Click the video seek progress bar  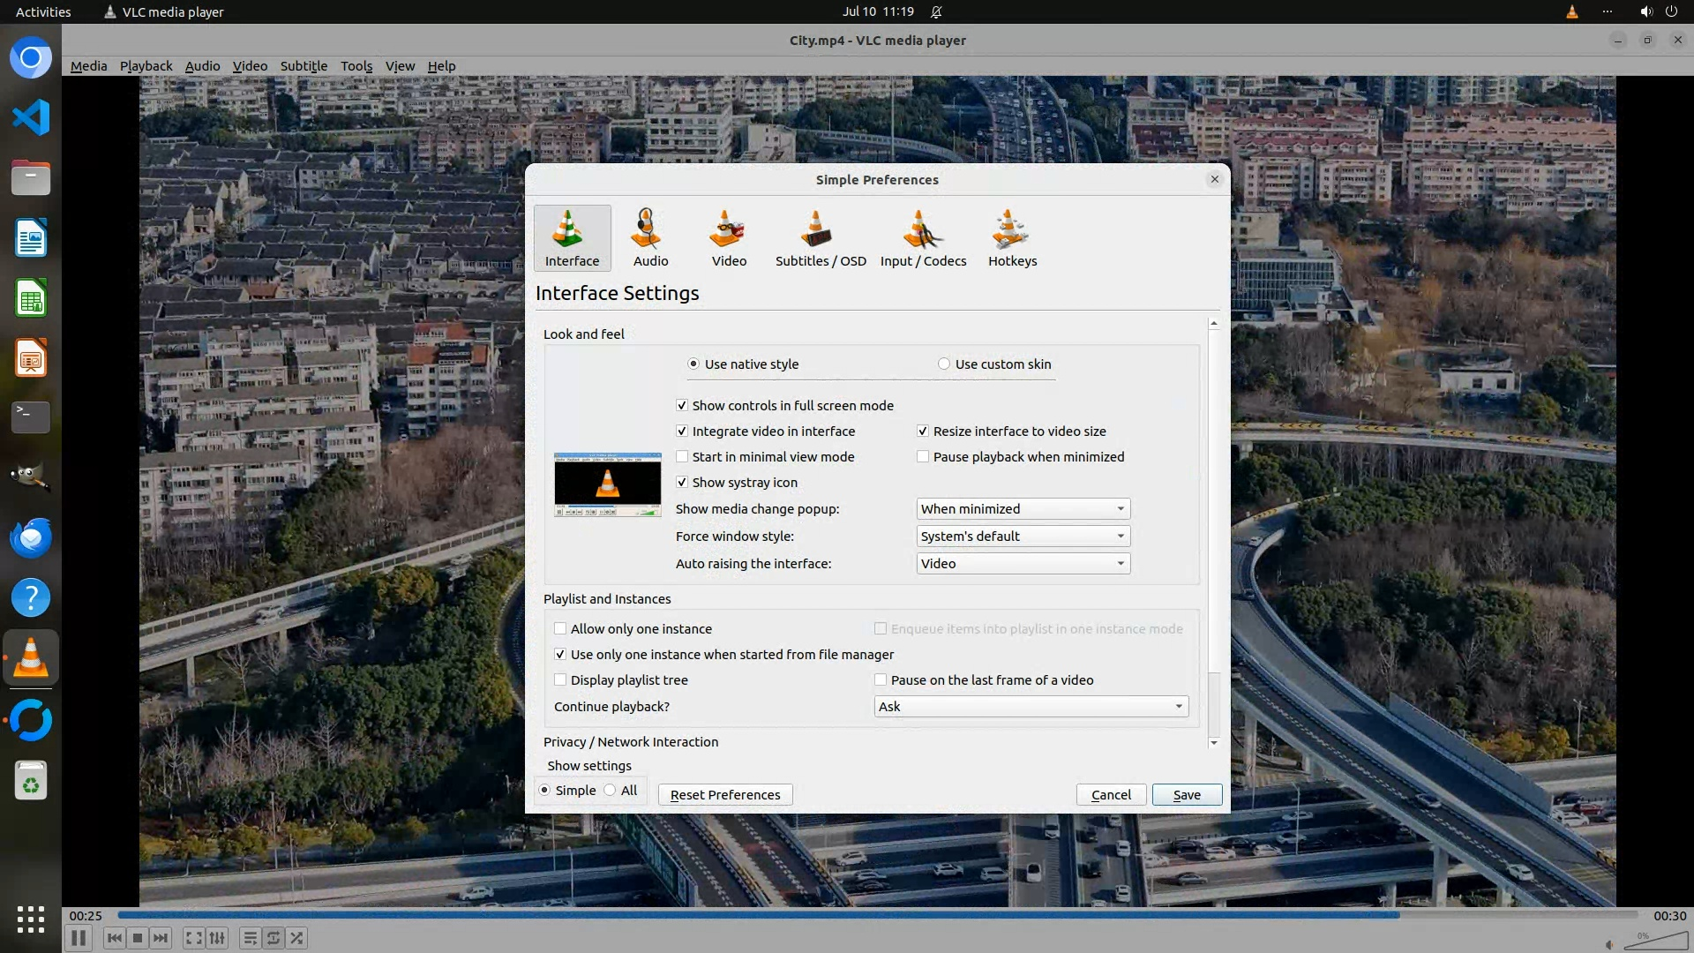click(877, 915)
